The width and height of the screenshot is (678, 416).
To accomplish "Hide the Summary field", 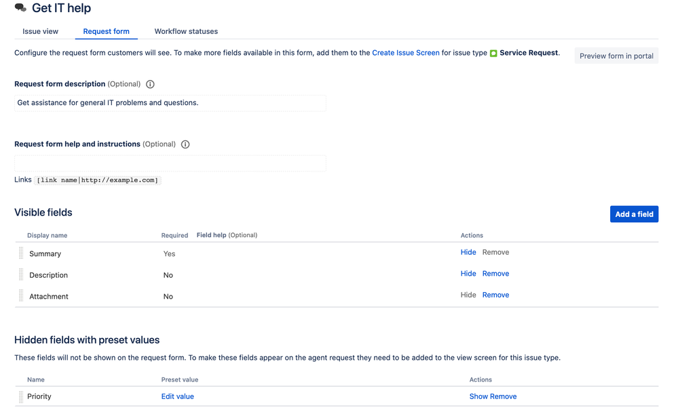I will [x=468, y=252].
